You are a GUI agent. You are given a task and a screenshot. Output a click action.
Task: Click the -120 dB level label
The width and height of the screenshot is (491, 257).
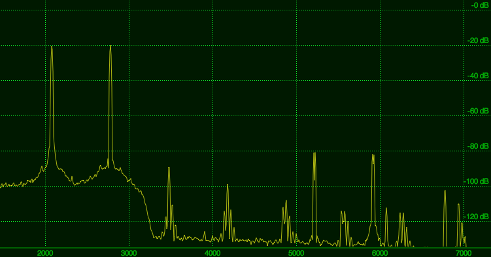tap(476, 217)
